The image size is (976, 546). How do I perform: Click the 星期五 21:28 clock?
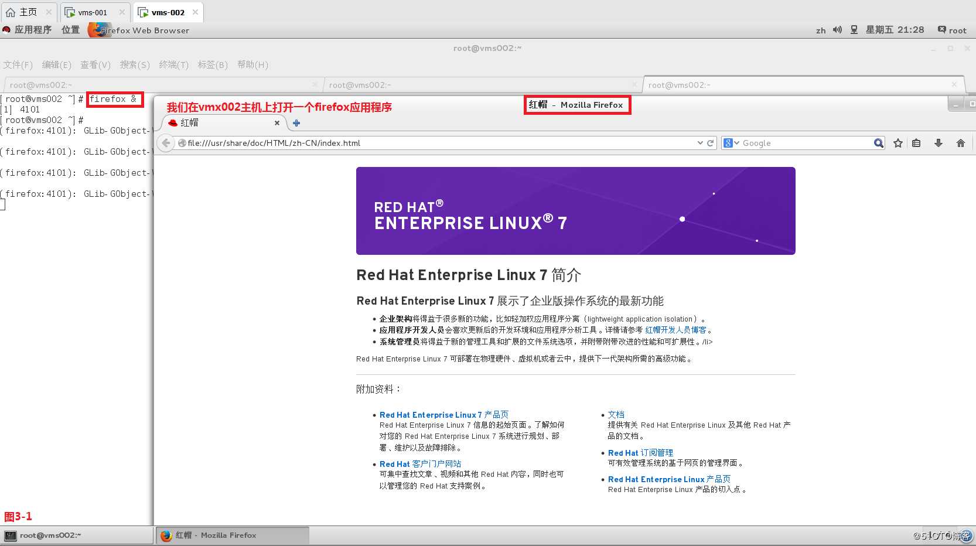(895, 30)
